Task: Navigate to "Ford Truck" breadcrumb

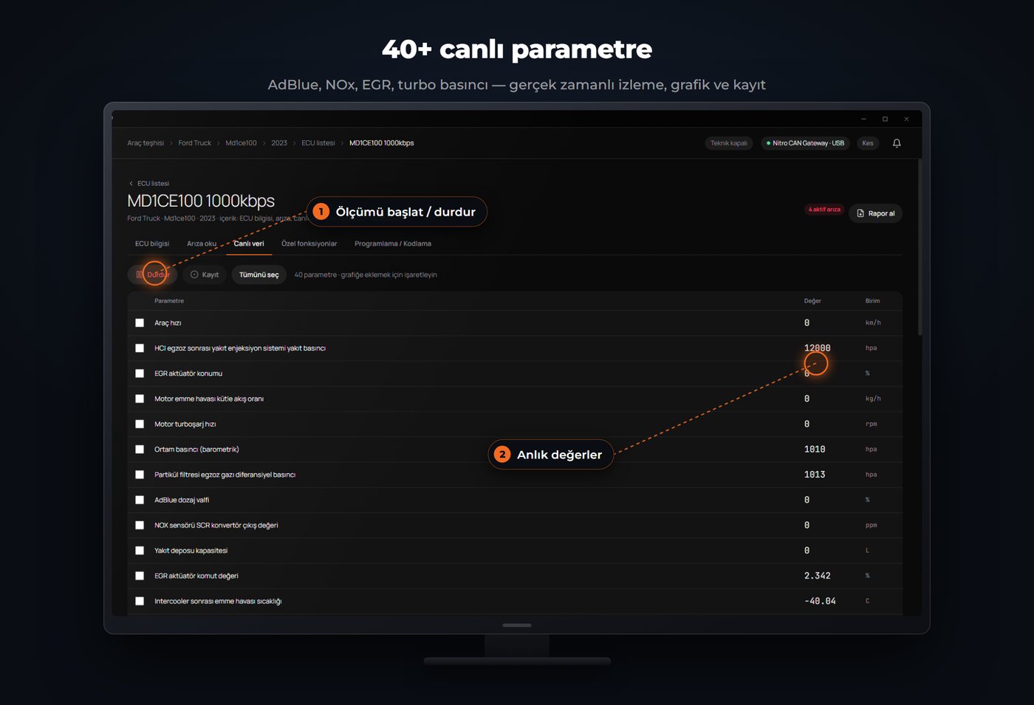Action: pos(194,143)
